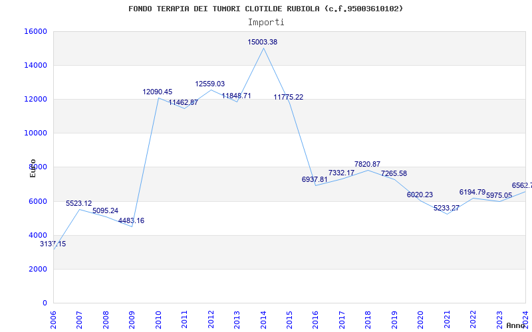Screen dimensions: 532x332
Task: Select the 3137.15 data point label
Action: click(53, 244)
